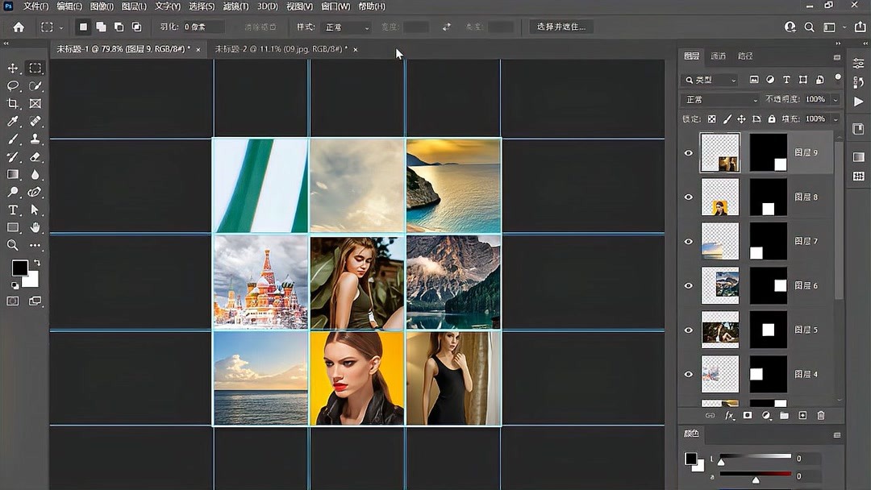
Task: Click the foreground color swatch in toolbar
Action: click(19, 268)
